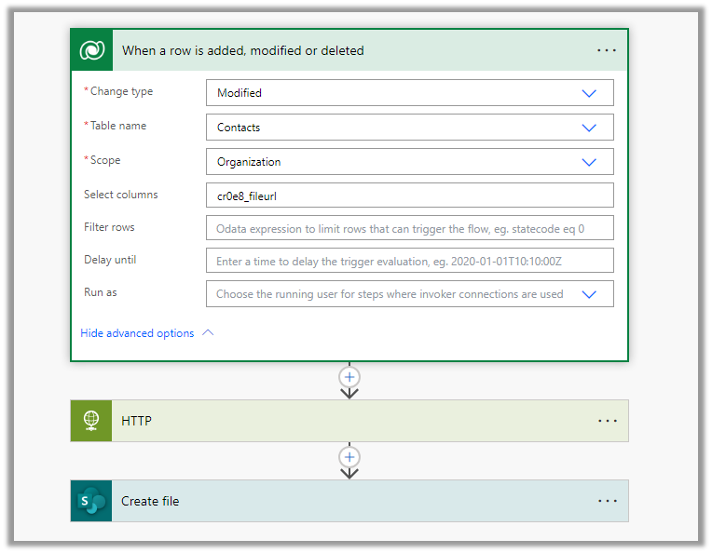Open the Scope dropdown arrow
Screen dimensions: 712x553
[588, 162]
